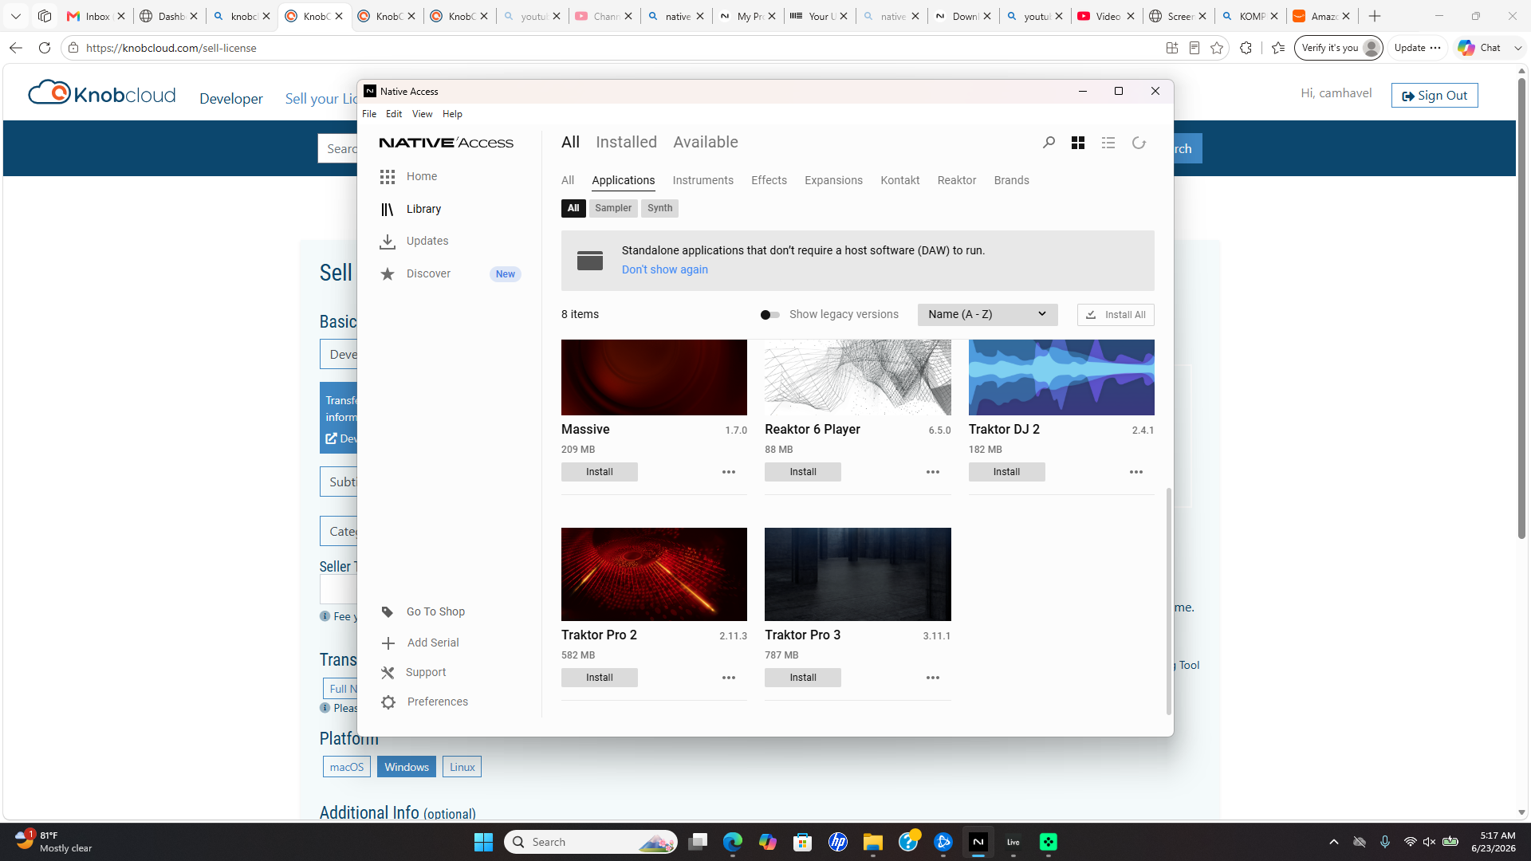Open Windows Start menu

483,842
